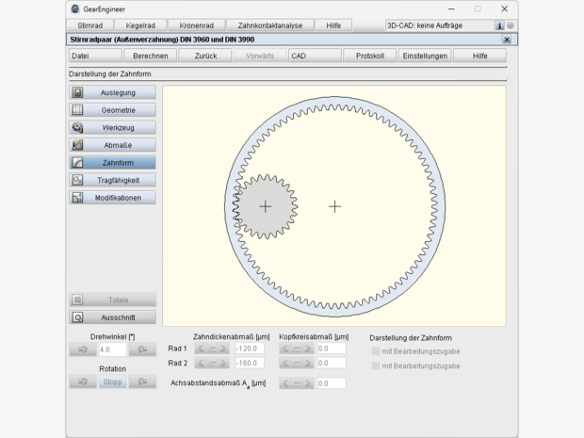Image resolution: width=584 pixels, height=438 pixels.
Task: Select the Werkzeug gear icon
Action: click(78, 128)
